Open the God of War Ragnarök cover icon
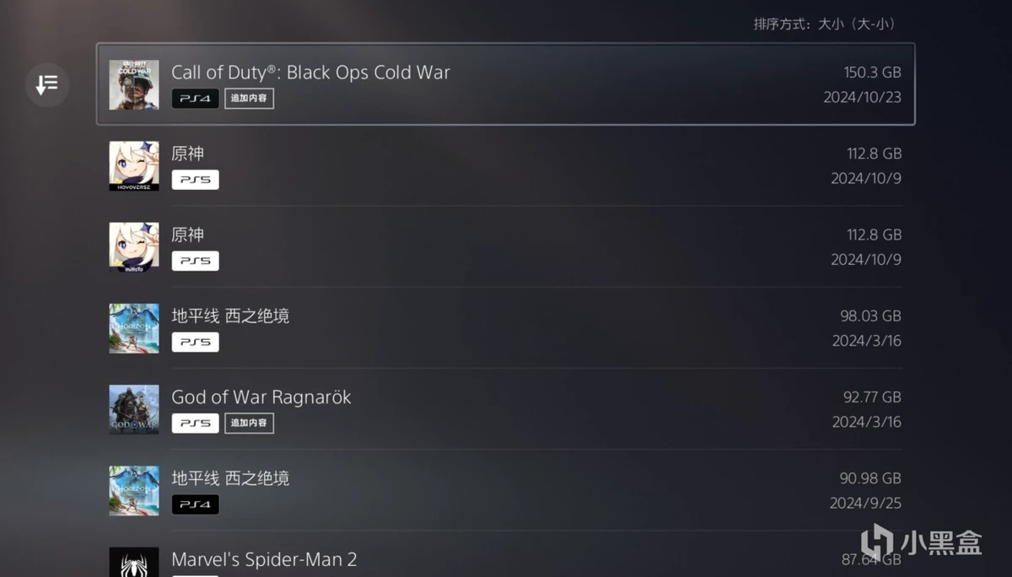 pyautogui.click(x=134, y=409)
